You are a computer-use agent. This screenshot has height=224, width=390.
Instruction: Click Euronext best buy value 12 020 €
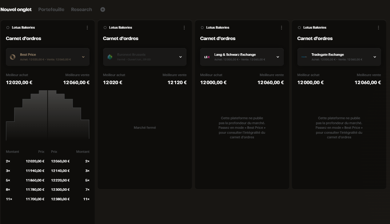click(x=113, y=83)
